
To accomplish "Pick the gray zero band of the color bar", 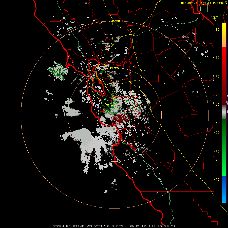I will [x=224, y=112].
